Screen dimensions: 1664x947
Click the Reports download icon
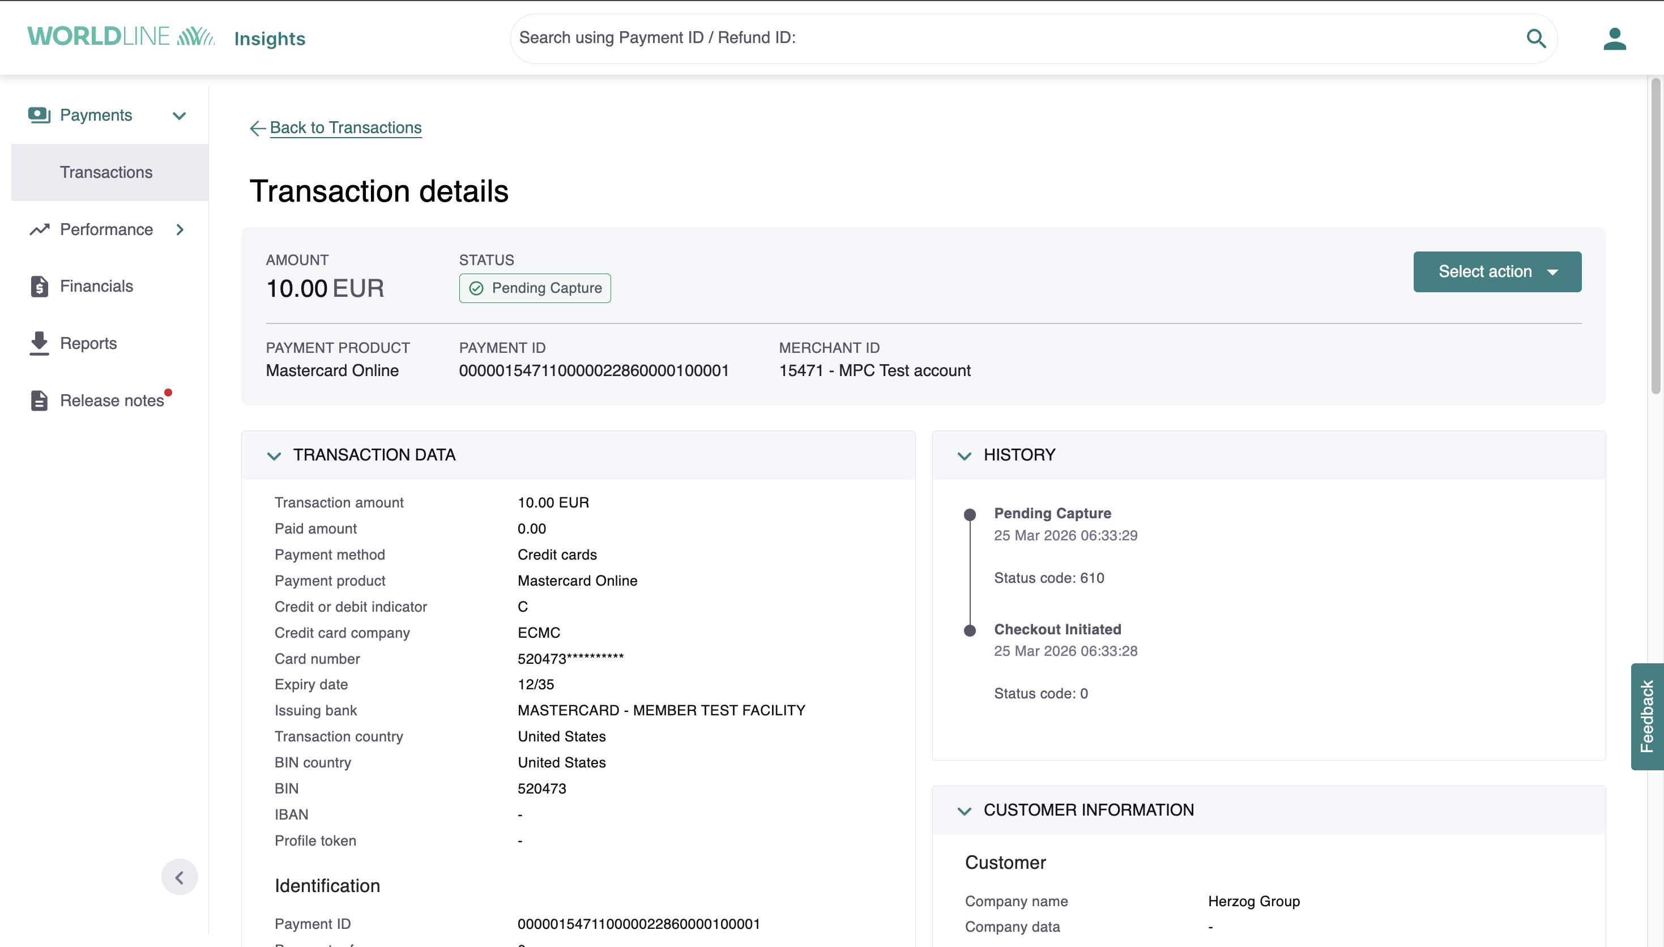coord(39,343)
